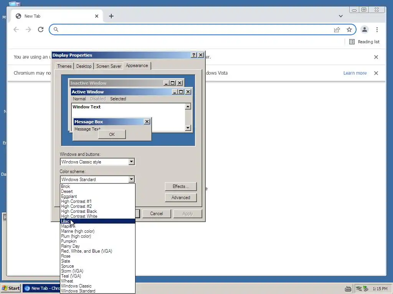393x294 pixels.
Task: Open Chrome's three-dot menu
Action: tap(377, 29)
